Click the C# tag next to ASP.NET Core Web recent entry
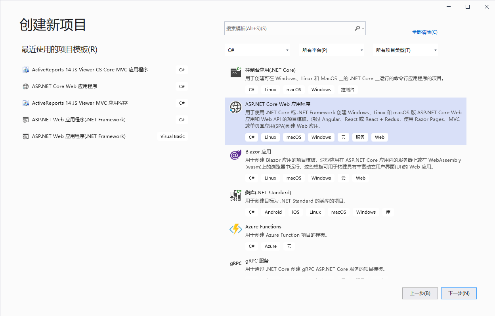Viewport: 495px width, 316px height. [182, 86]
